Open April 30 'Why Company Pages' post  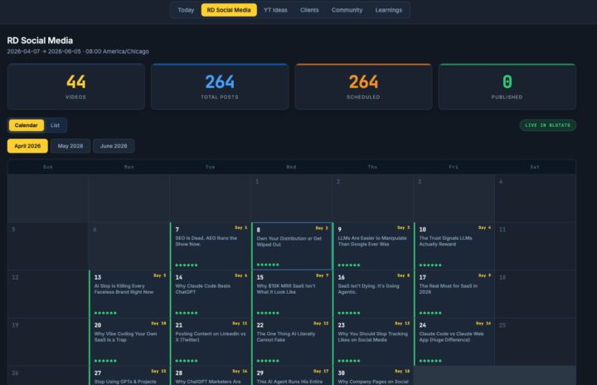tap(373, 376)
